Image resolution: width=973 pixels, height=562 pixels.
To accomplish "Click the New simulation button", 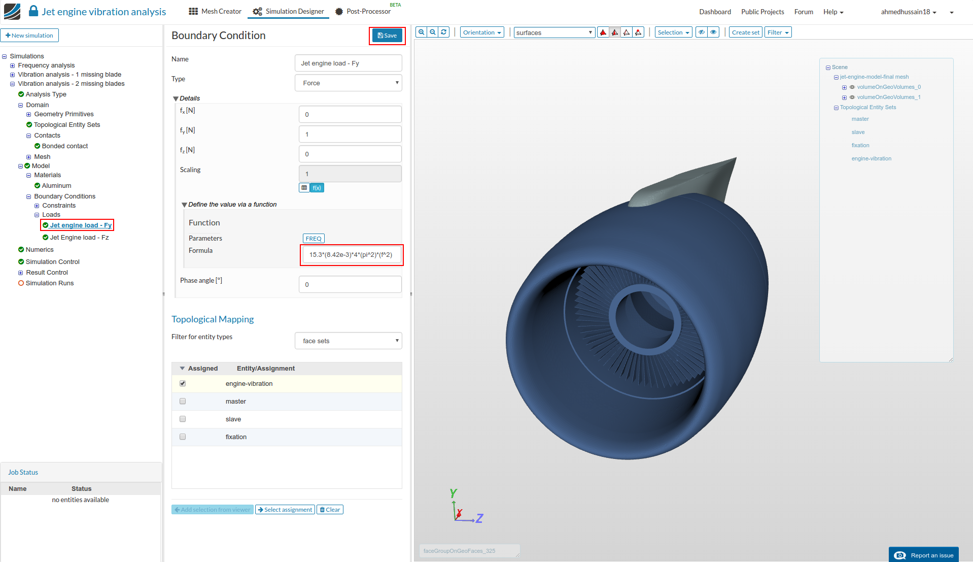I will pyautogui.click(x=29, y=36).
